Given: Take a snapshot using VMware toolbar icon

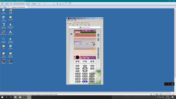Looking at the screenshot, I should [48, 4].
